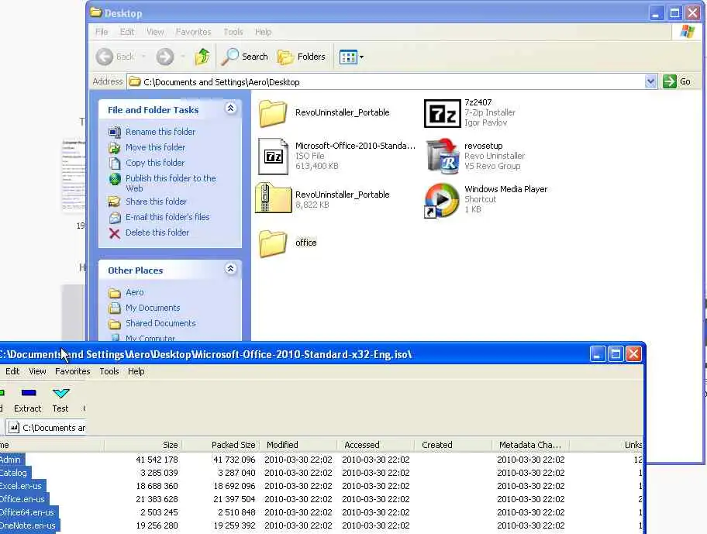
Task: Maximize the 7-Zip window
Action: click(x=616, y=354)
